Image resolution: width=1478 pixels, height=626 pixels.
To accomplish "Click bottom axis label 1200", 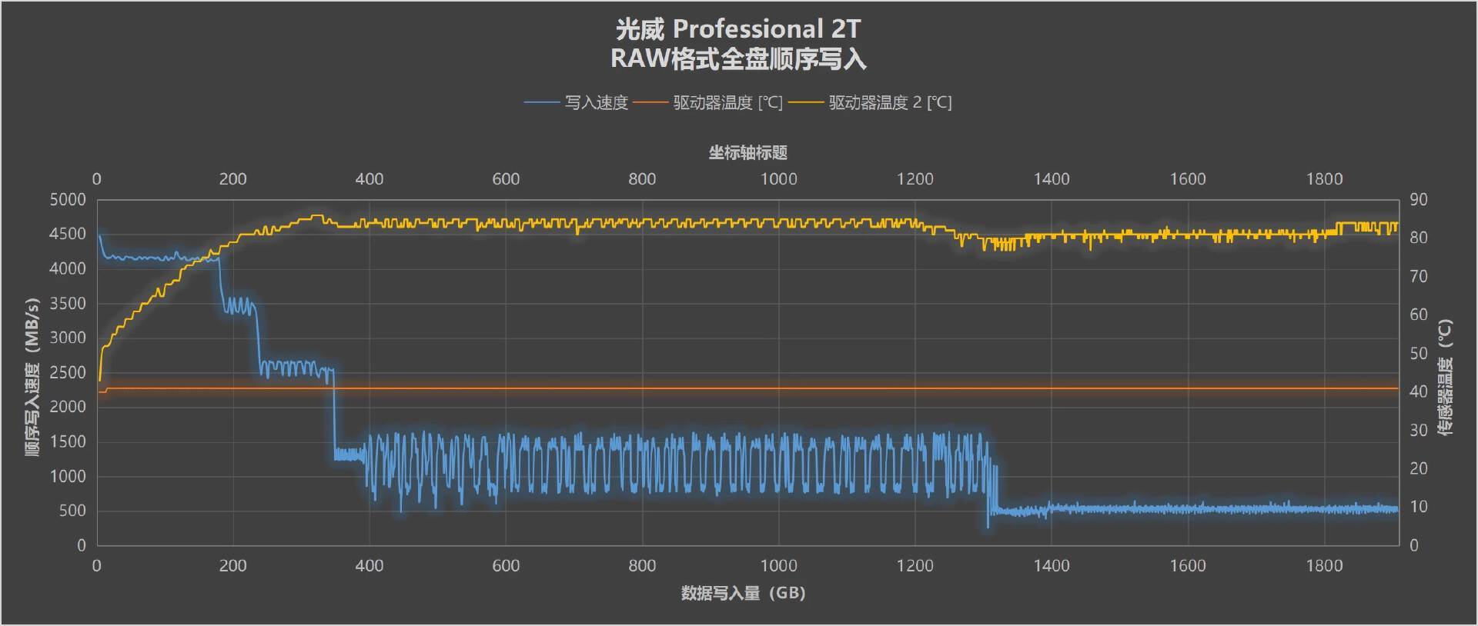I will pos(915,566).
